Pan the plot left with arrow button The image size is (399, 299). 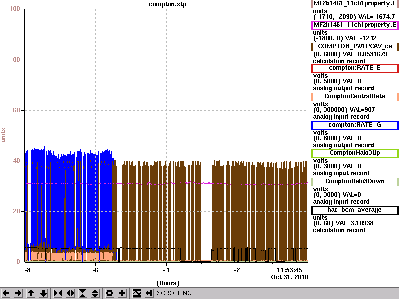point(6,293)
